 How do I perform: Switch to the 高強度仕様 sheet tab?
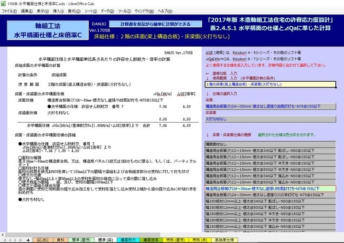tap(224, 240)
